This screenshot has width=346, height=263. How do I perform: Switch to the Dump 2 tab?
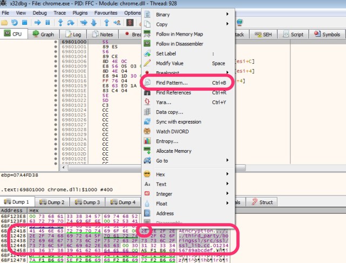click(x=51, y=202)
